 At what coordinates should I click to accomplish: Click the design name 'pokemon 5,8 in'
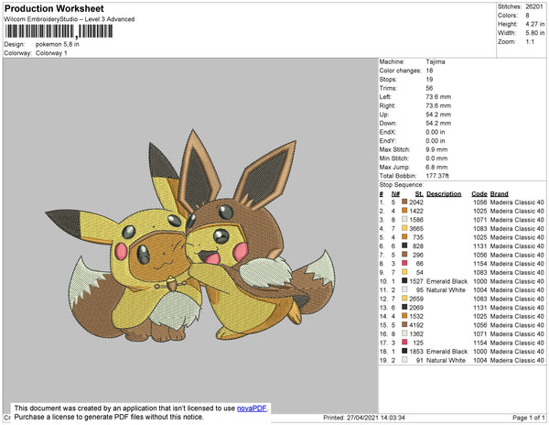pos(58,44)
